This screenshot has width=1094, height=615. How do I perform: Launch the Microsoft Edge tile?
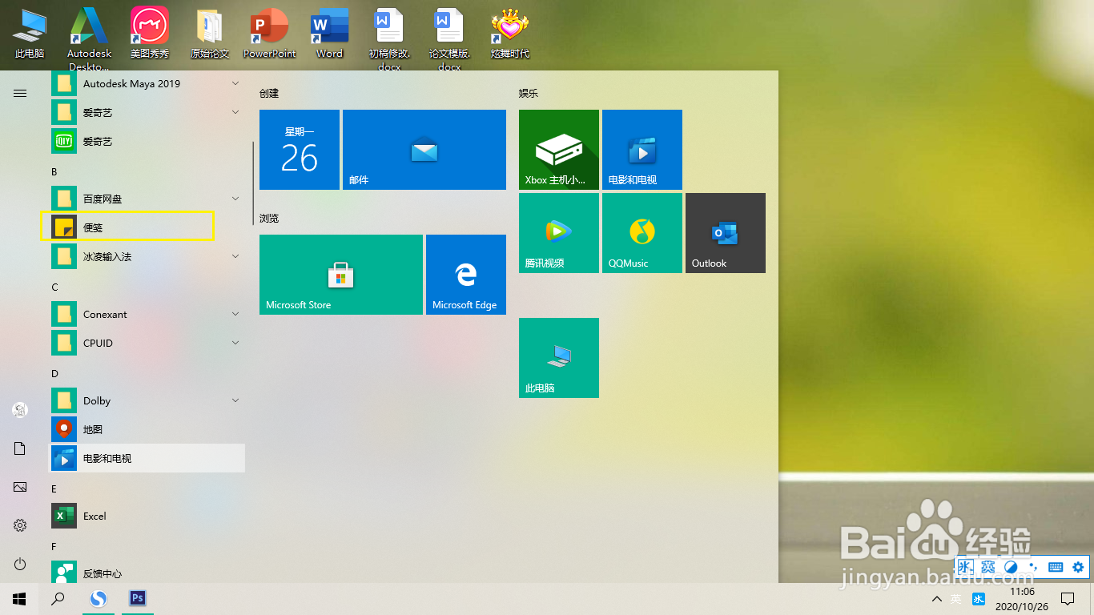tap(466, 275)
